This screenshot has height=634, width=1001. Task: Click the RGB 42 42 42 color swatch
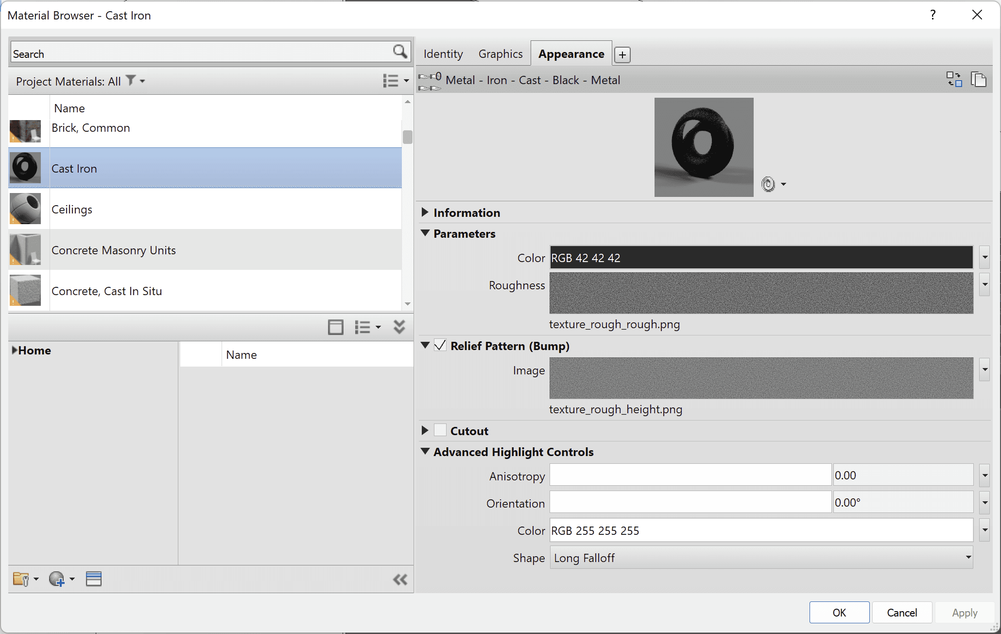pyautogui.click(x=761, y=258)
